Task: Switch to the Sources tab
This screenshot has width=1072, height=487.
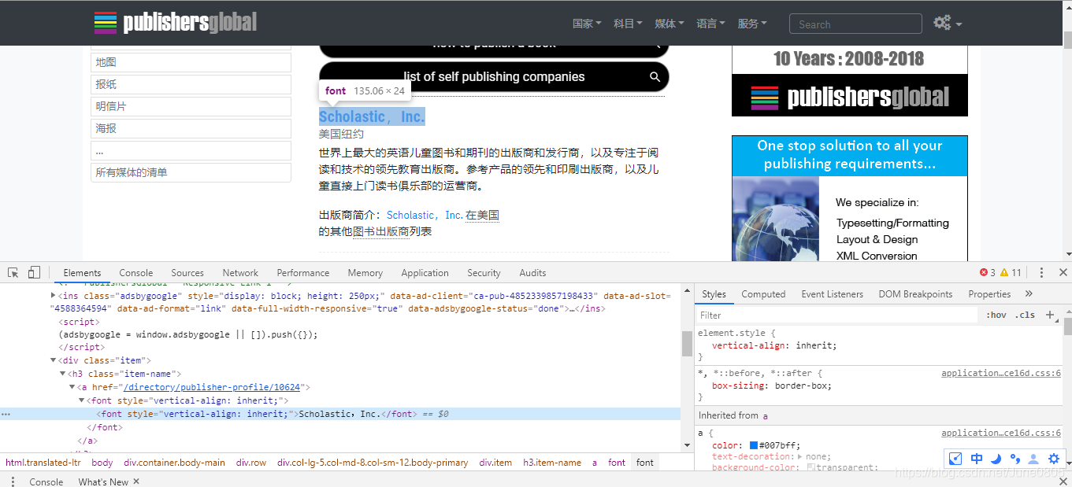Action: pyautogui.click(x=187, y=272)
